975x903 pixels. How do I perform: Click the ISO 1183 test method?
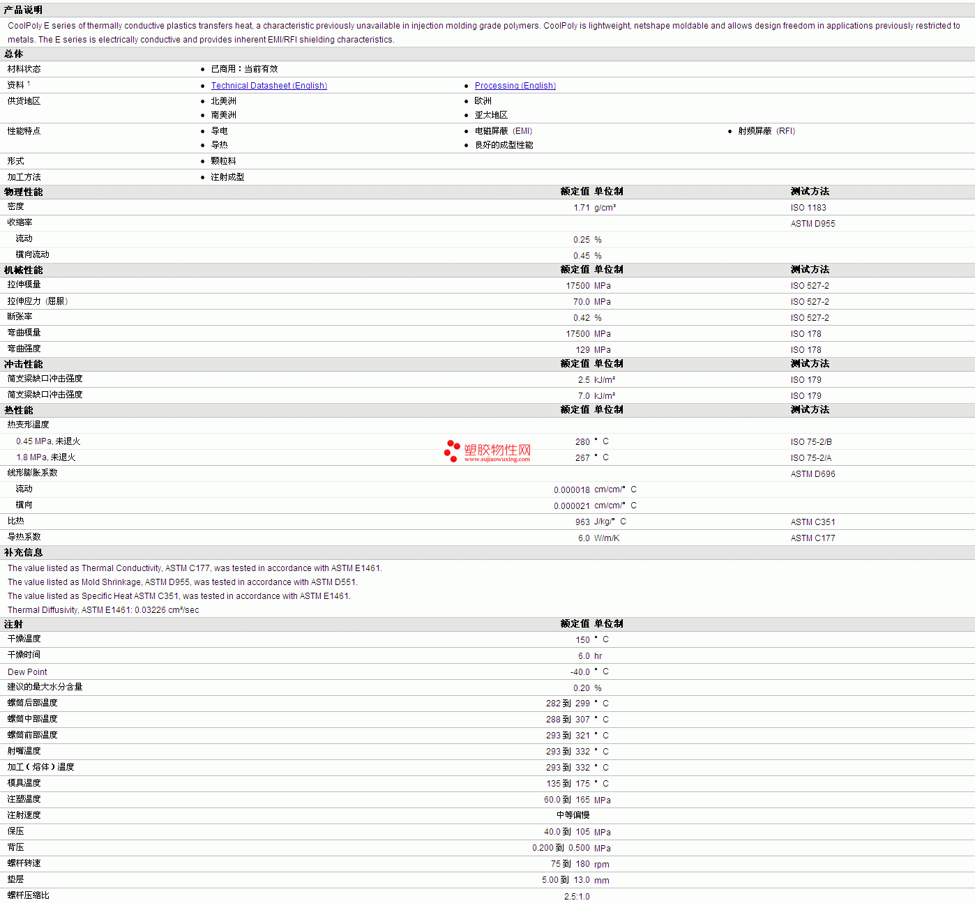click(x=808, y=208)
